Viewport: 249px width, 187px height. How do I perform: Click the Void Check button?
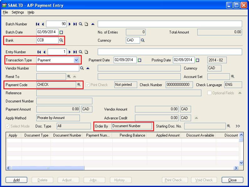pyautogui.click(x=204, y=180)
